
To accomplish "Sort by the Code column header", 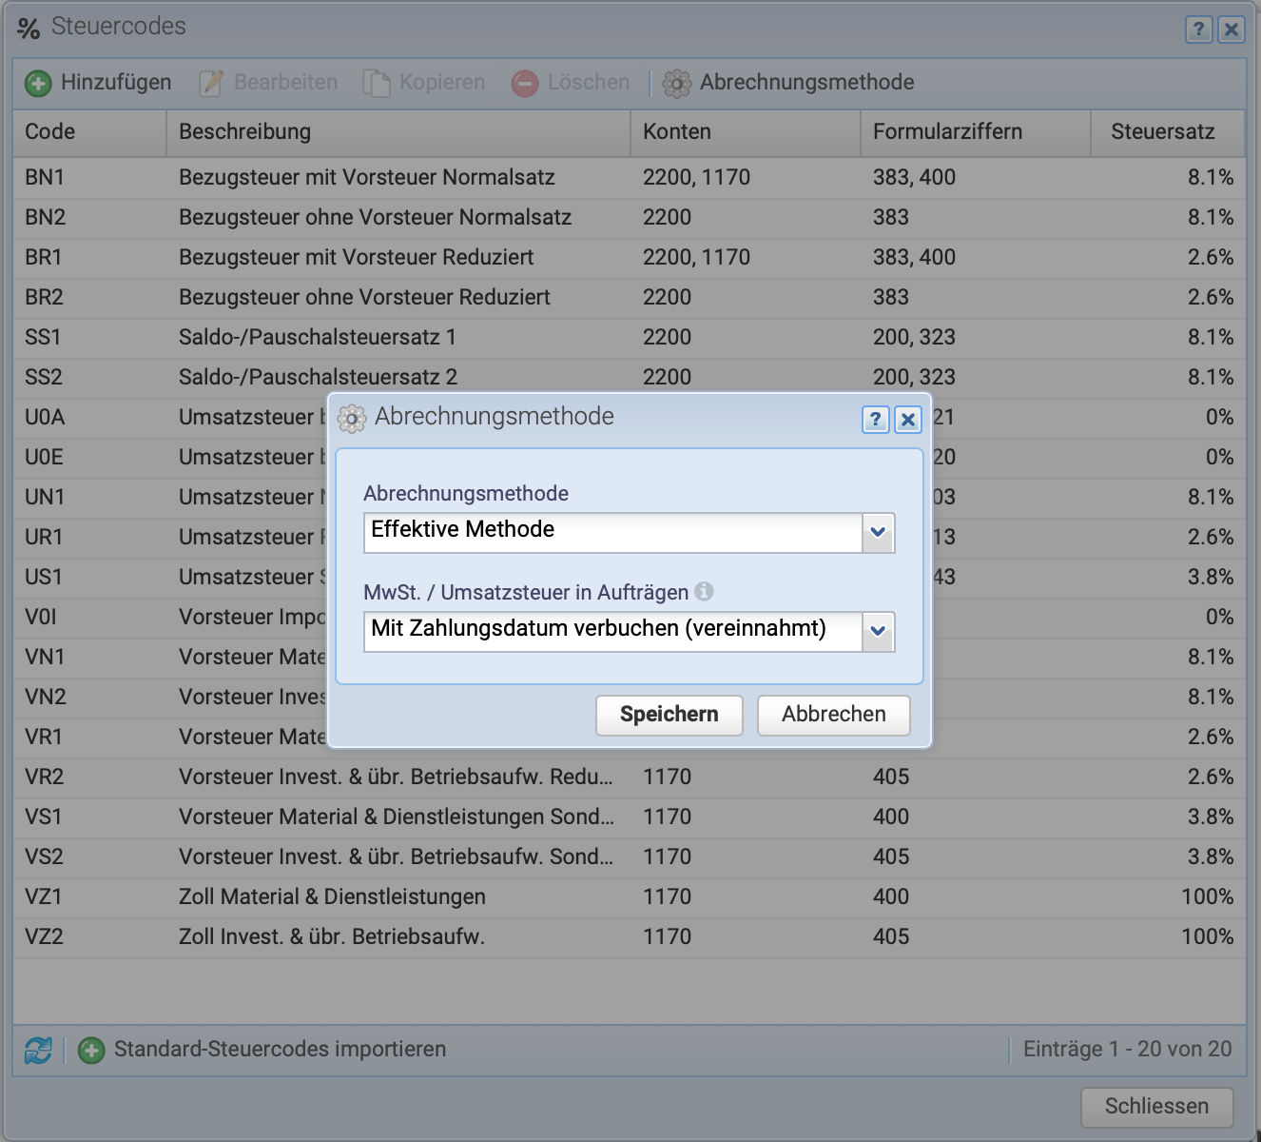I will 89,132.
